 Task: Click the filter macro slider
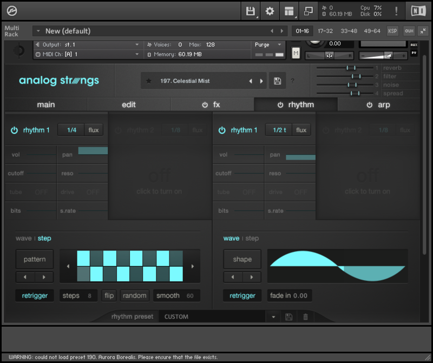point(345,76)
